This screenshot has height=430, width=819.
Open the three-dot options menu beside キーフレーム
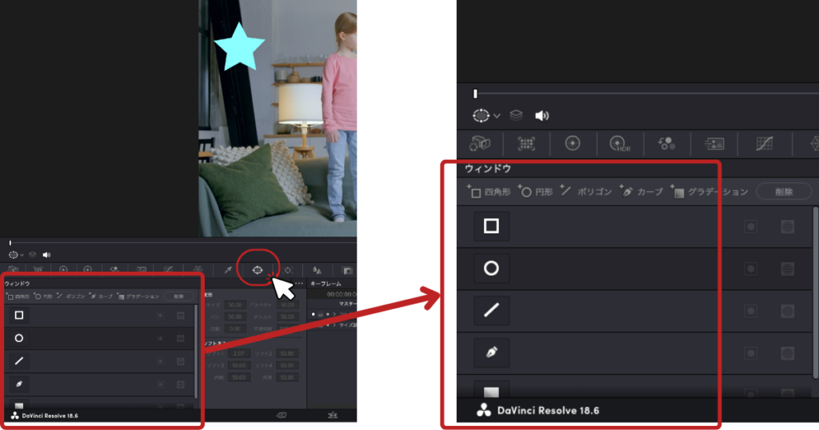coord(299,284)
